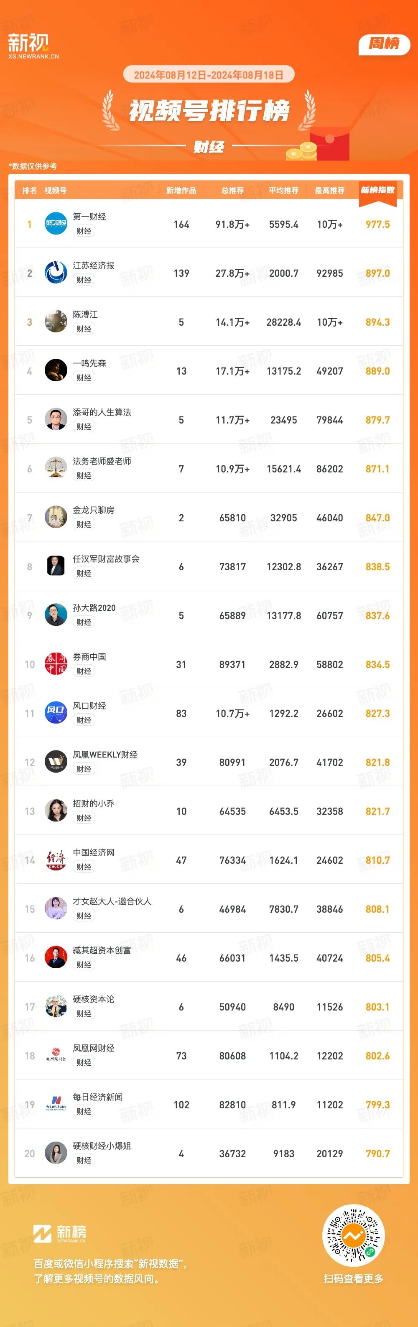Select the 券商中国 red logo
This screenshot has width=418, height=1327.
[56, 664]
